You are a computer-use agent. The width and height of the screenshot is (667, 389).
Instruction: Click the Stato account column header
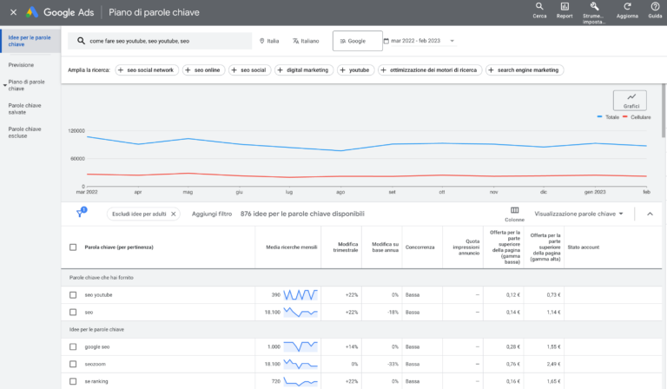(x=584, y=247)
